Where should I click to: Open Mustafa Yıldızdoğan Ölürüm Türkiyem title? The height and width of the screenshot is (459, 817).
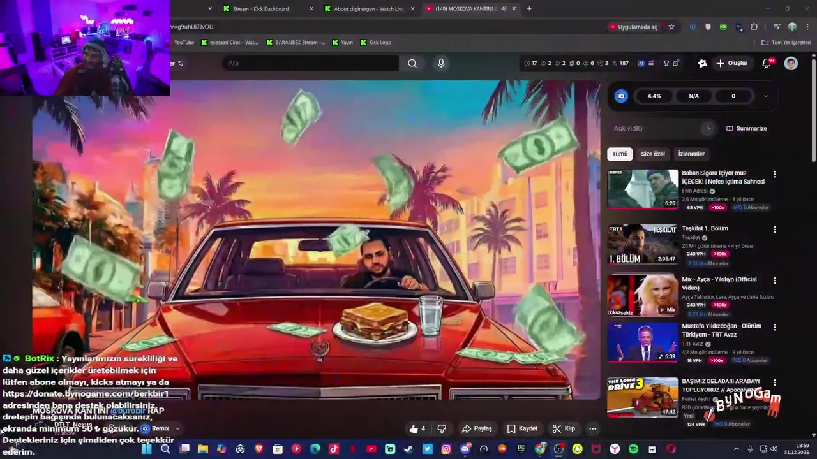pyautogui.click(x=721, y=330)
